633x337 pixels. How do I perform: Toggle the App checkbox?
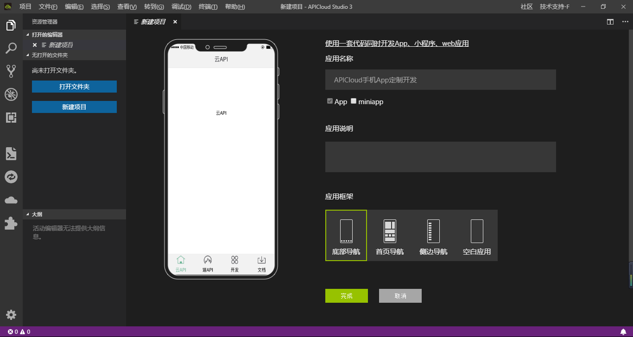tap(330, 101)
